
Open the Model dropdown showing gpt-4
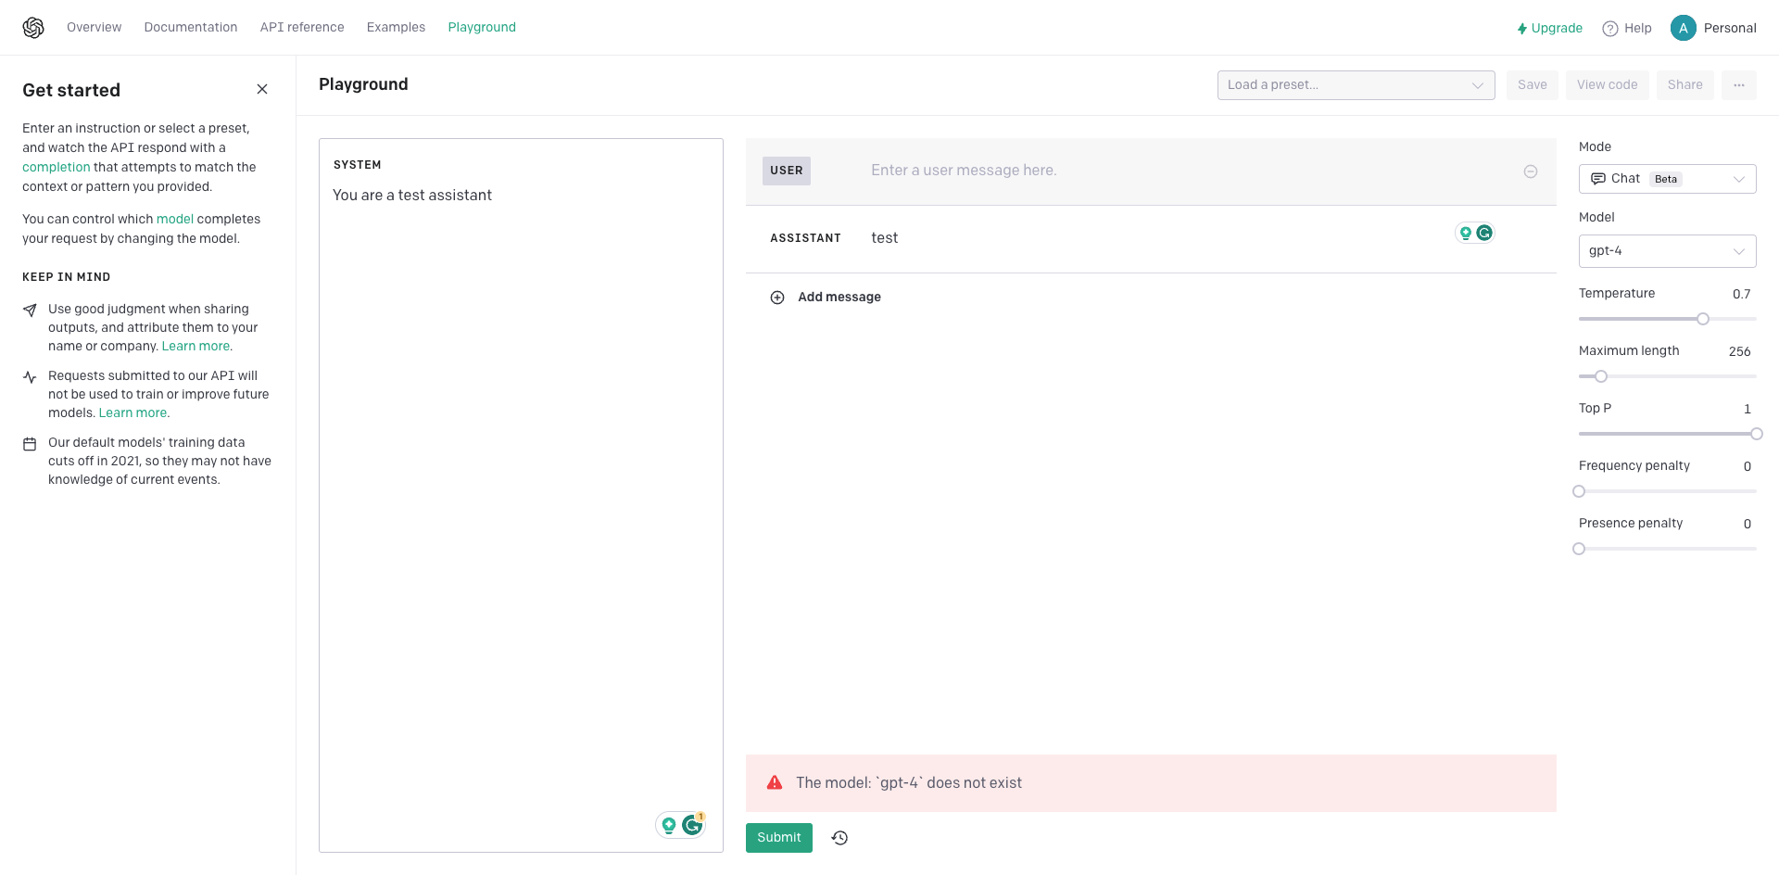click(x=1668, y=251)
